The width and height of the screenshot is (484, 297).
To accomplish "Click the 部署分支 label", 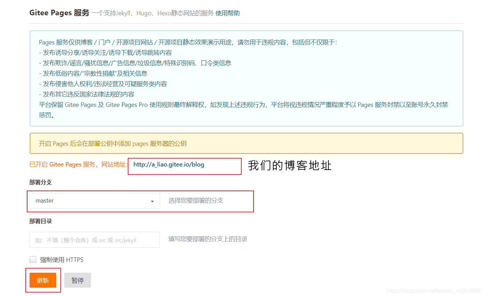I will pyautogui.click(x=41, y=183).
